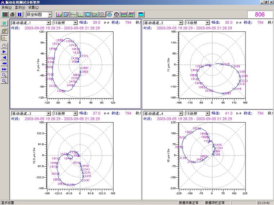Viewport: 274px width, 205px height.
Task: Click the red stop button in toolbar
Action: pyautogui.click(x=5, y=15)
